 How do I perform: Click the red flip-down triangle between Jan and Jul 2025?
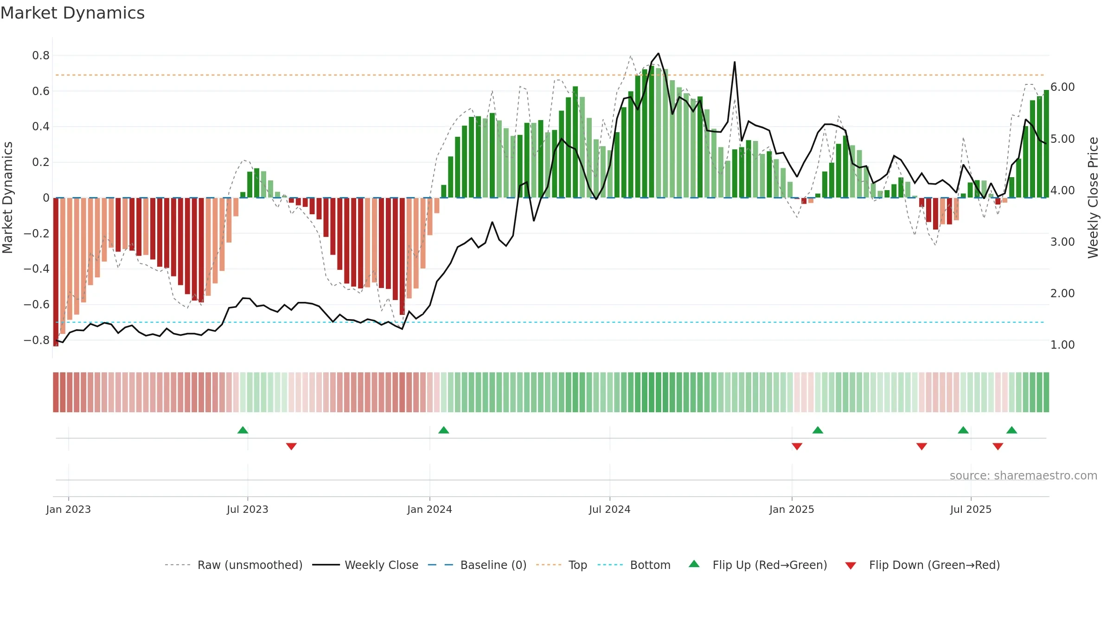(x=921, y=446)
